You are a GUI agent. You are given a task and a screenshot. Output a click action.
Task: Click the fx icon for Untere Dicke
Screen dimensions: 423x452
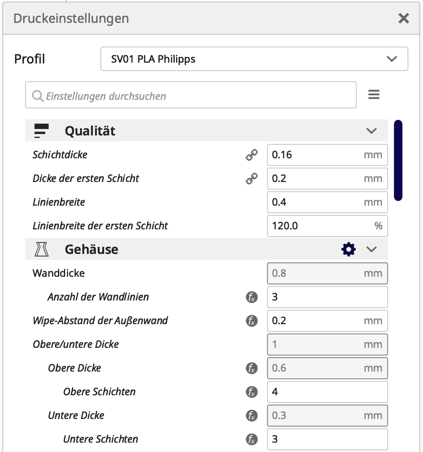252,415
